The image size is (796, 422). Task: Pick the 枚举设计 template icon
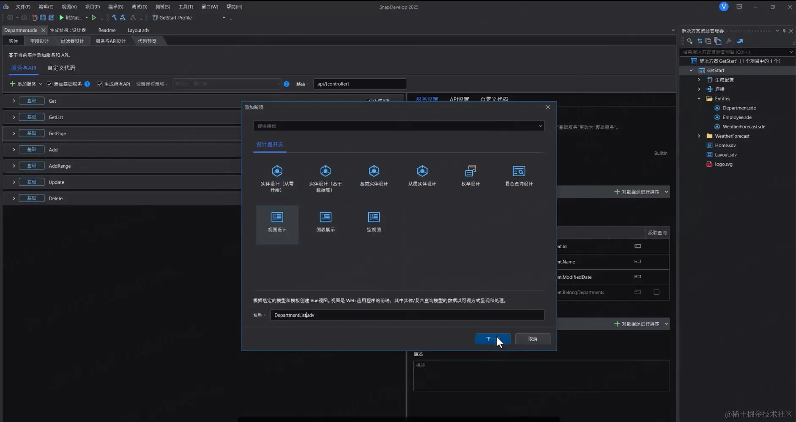point(470,171)
